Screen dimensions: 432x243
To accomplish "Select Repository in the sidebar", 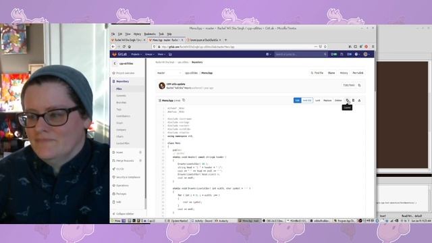I will [122, 81].
